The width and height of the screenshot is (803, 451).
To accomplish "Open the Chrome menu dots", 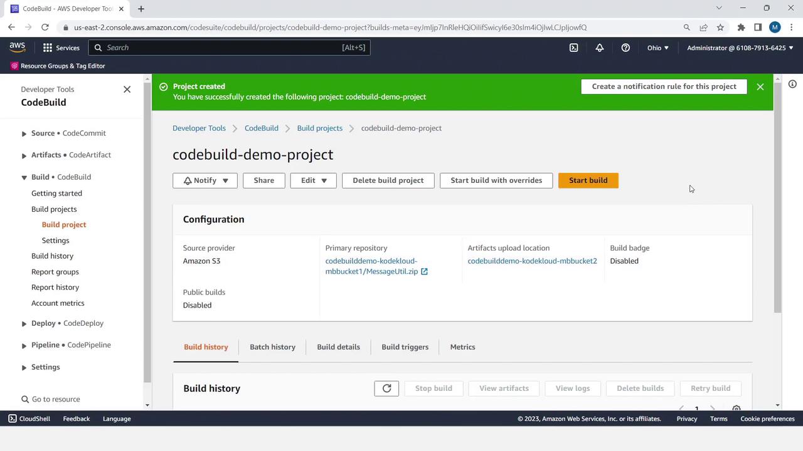I will [792, 28].
